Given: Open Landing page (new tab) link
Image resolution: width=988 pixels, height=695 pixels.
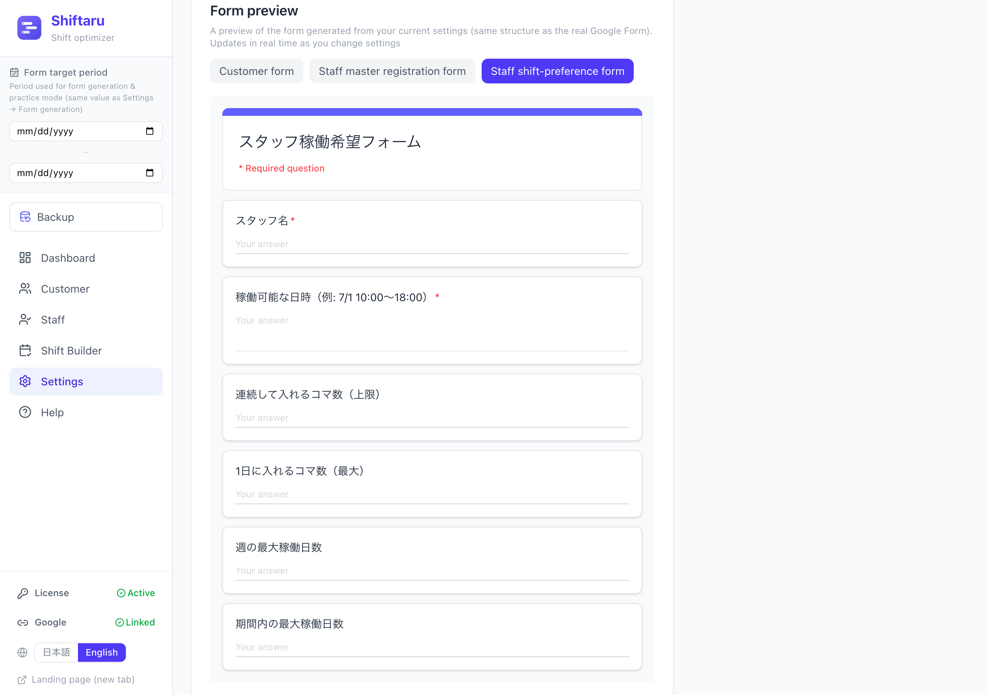Looking at the screenshot, I should (x=76, y=680).
